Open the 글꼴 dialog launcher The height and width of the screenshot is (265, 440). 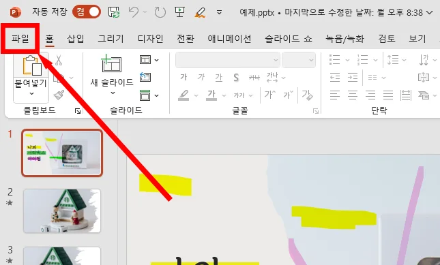click(316, 111)
